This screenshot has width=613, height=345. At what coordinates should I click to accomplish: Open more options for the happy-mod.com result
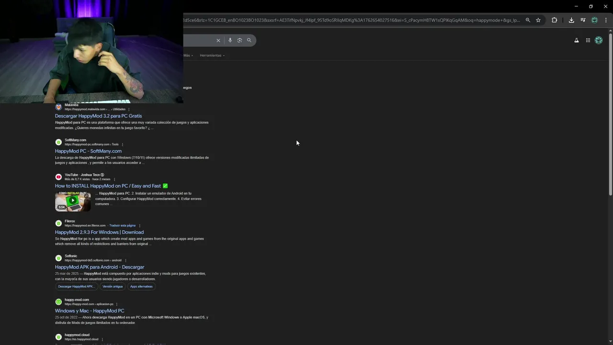point(117,304)
